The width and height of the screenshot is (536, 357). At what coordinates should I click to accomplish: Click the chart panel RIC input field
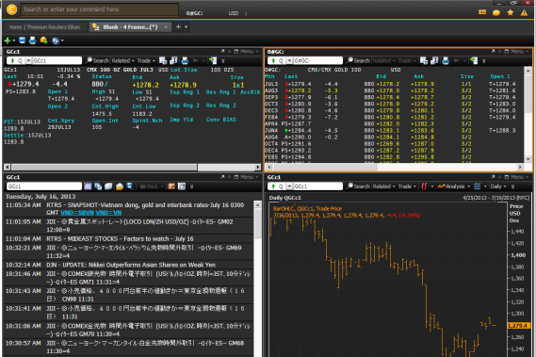[x=317, y=186]
